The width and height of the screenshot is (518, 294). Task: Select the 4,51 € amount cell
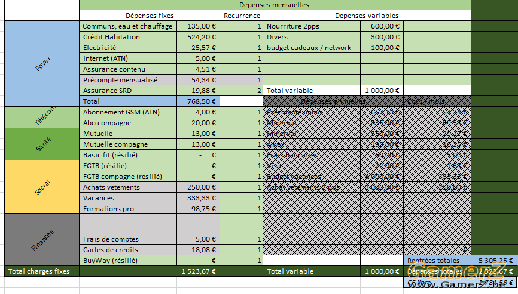coord(198,69)
